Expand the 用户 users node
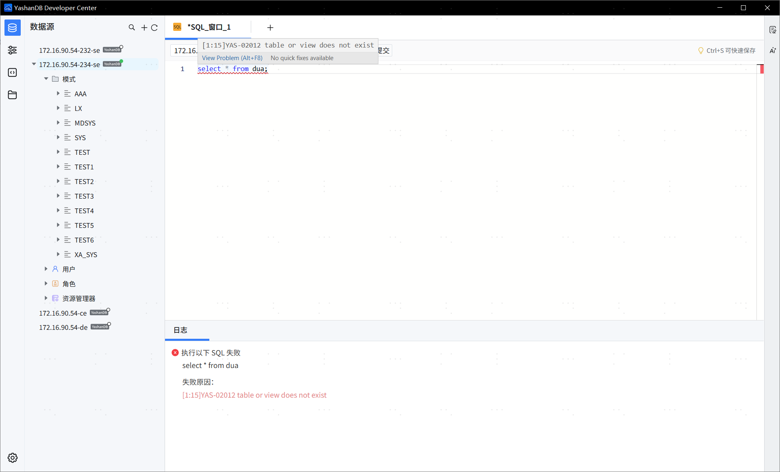Viewport: 780px width, 472px height. 46,269
